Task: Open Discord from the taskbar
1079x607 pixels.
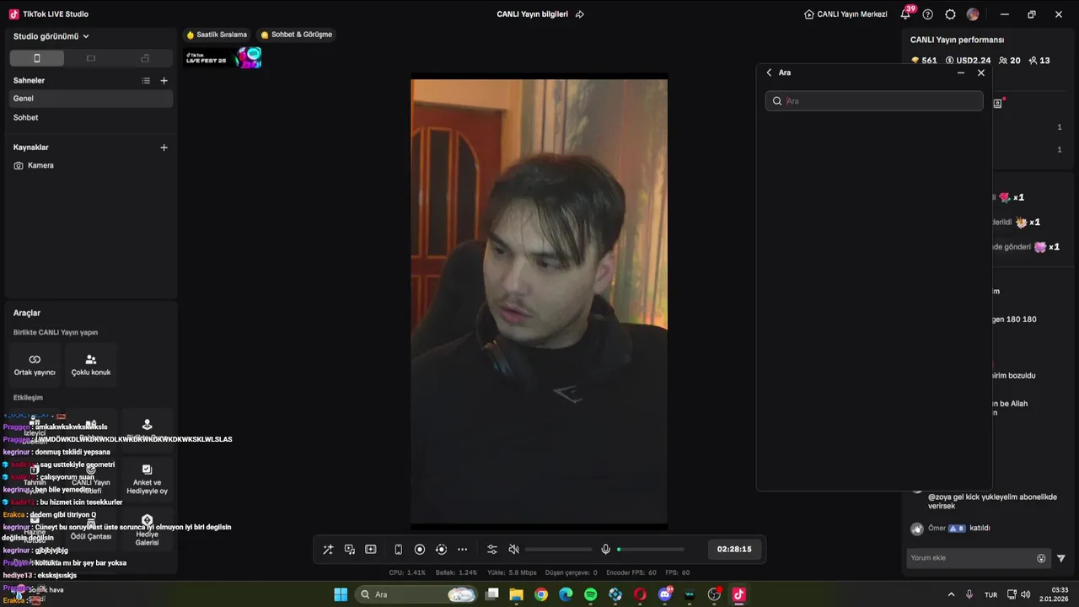Action: click(665, 594)
